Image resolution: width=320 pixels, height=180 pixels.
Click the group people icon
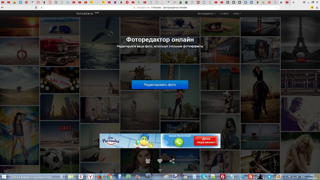(148, 161)
